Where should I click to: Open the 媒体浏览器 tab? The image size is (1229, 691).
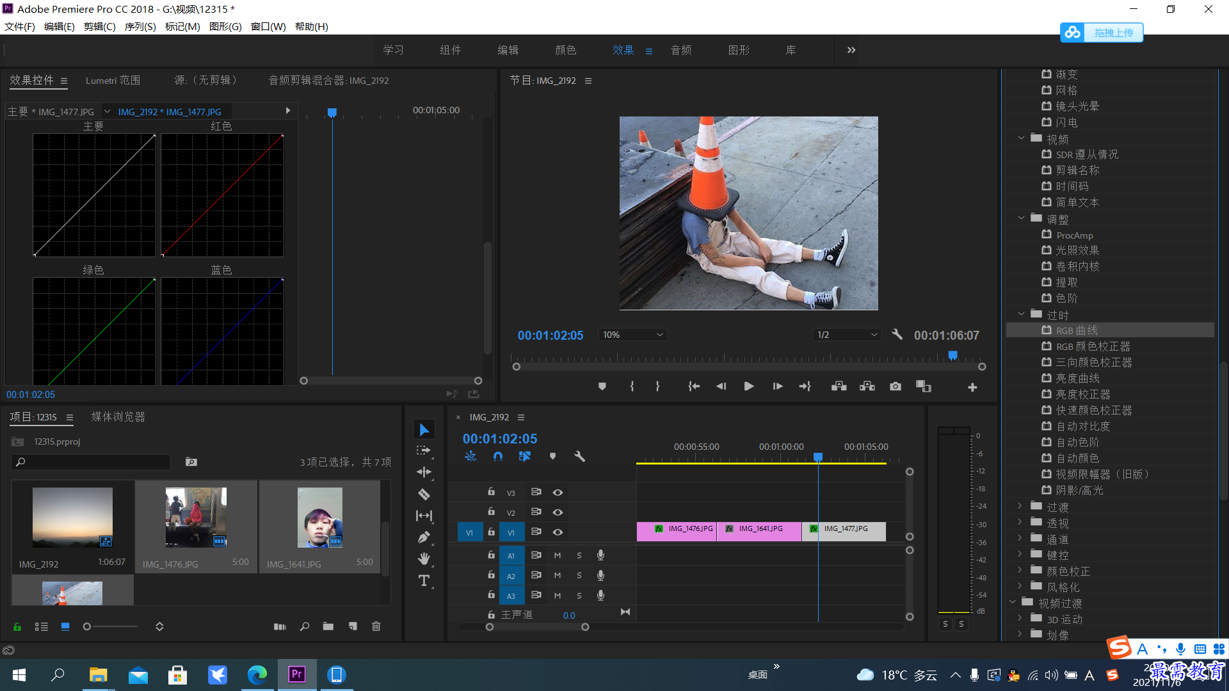pyautogui.click(x=118, y=417)
